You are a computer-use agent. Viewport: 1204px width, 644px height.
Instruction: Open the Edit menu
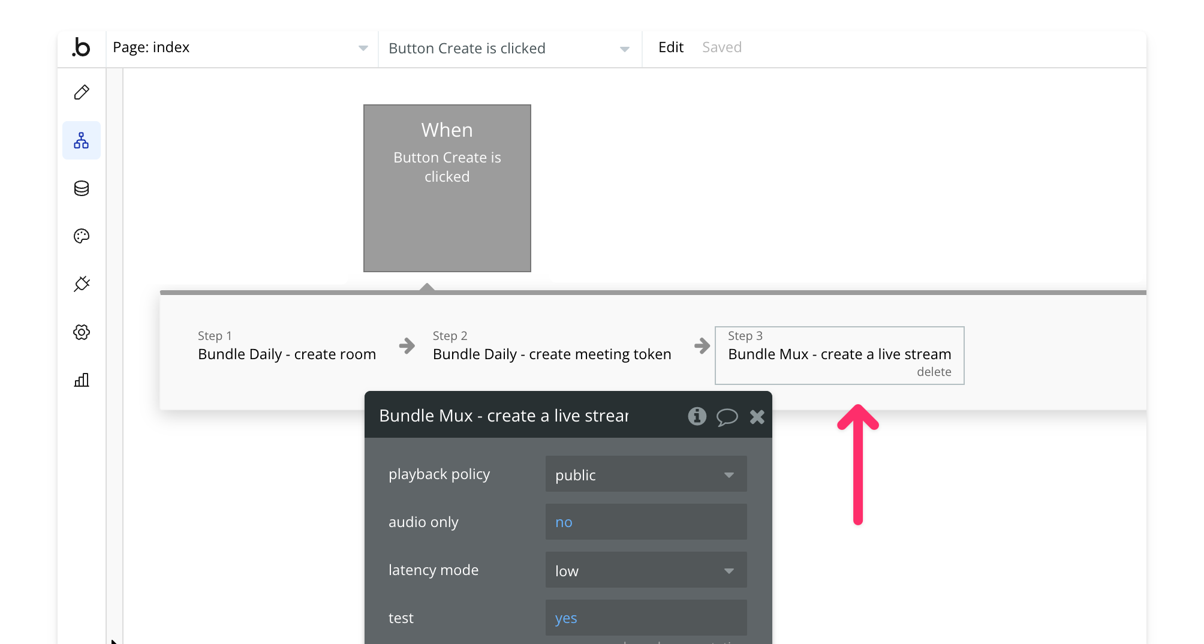point(670,47)
